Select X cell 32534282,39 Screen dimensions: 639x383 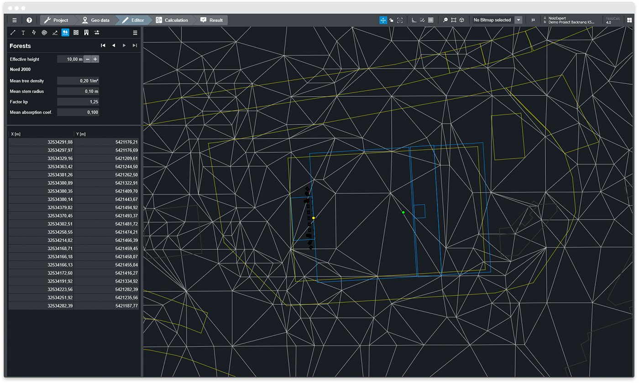point(42,306)
